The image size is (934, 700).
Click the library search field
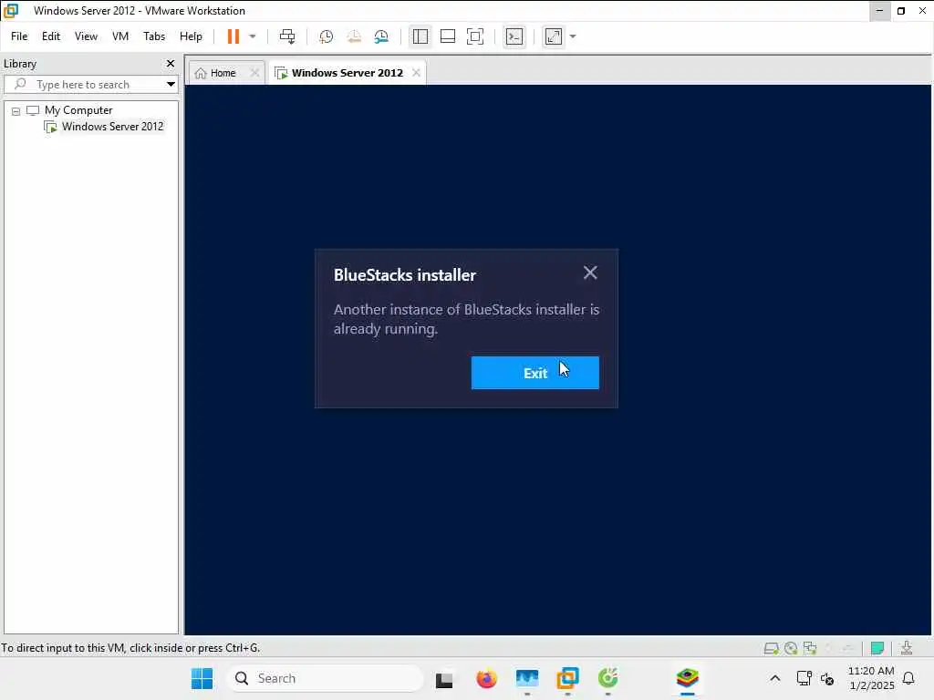click(x=89, y=85)
